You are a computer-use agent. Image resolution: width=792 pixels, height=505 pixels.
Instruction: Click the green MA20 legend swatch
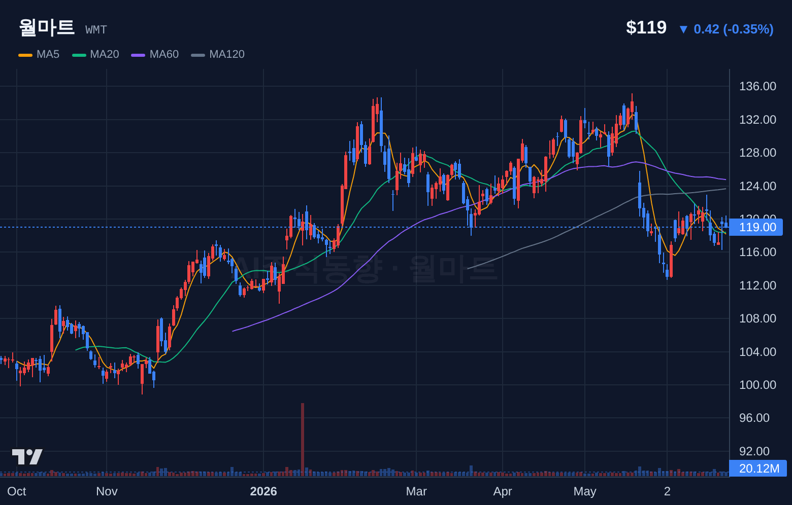coord(79,55)
